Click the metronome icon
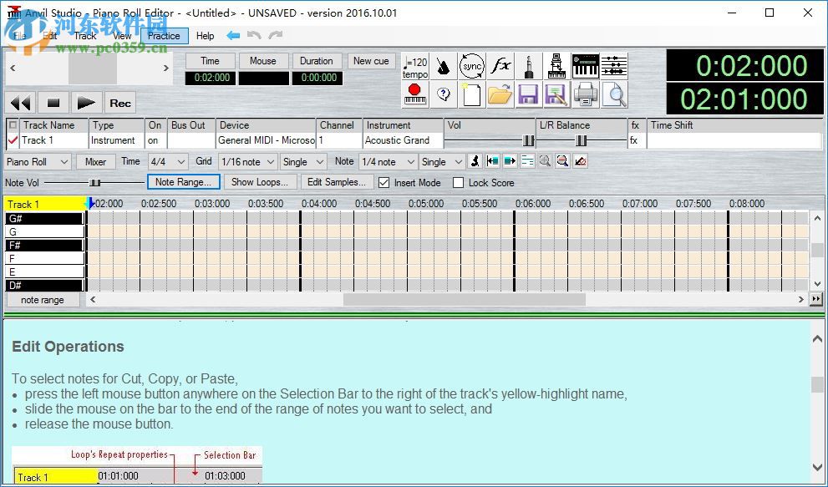828x487 pixels. click(443, 66)
